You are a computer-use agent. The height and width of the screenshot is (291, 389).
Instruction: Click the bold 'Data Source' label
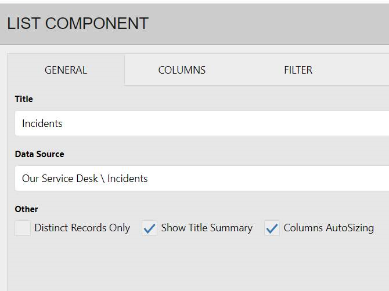point(39,154)
